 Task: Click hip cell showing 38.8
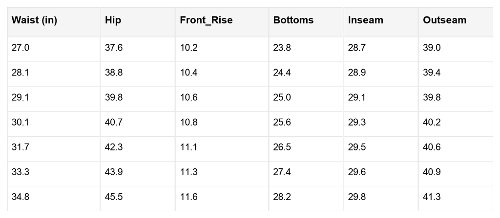pos(114,73)
